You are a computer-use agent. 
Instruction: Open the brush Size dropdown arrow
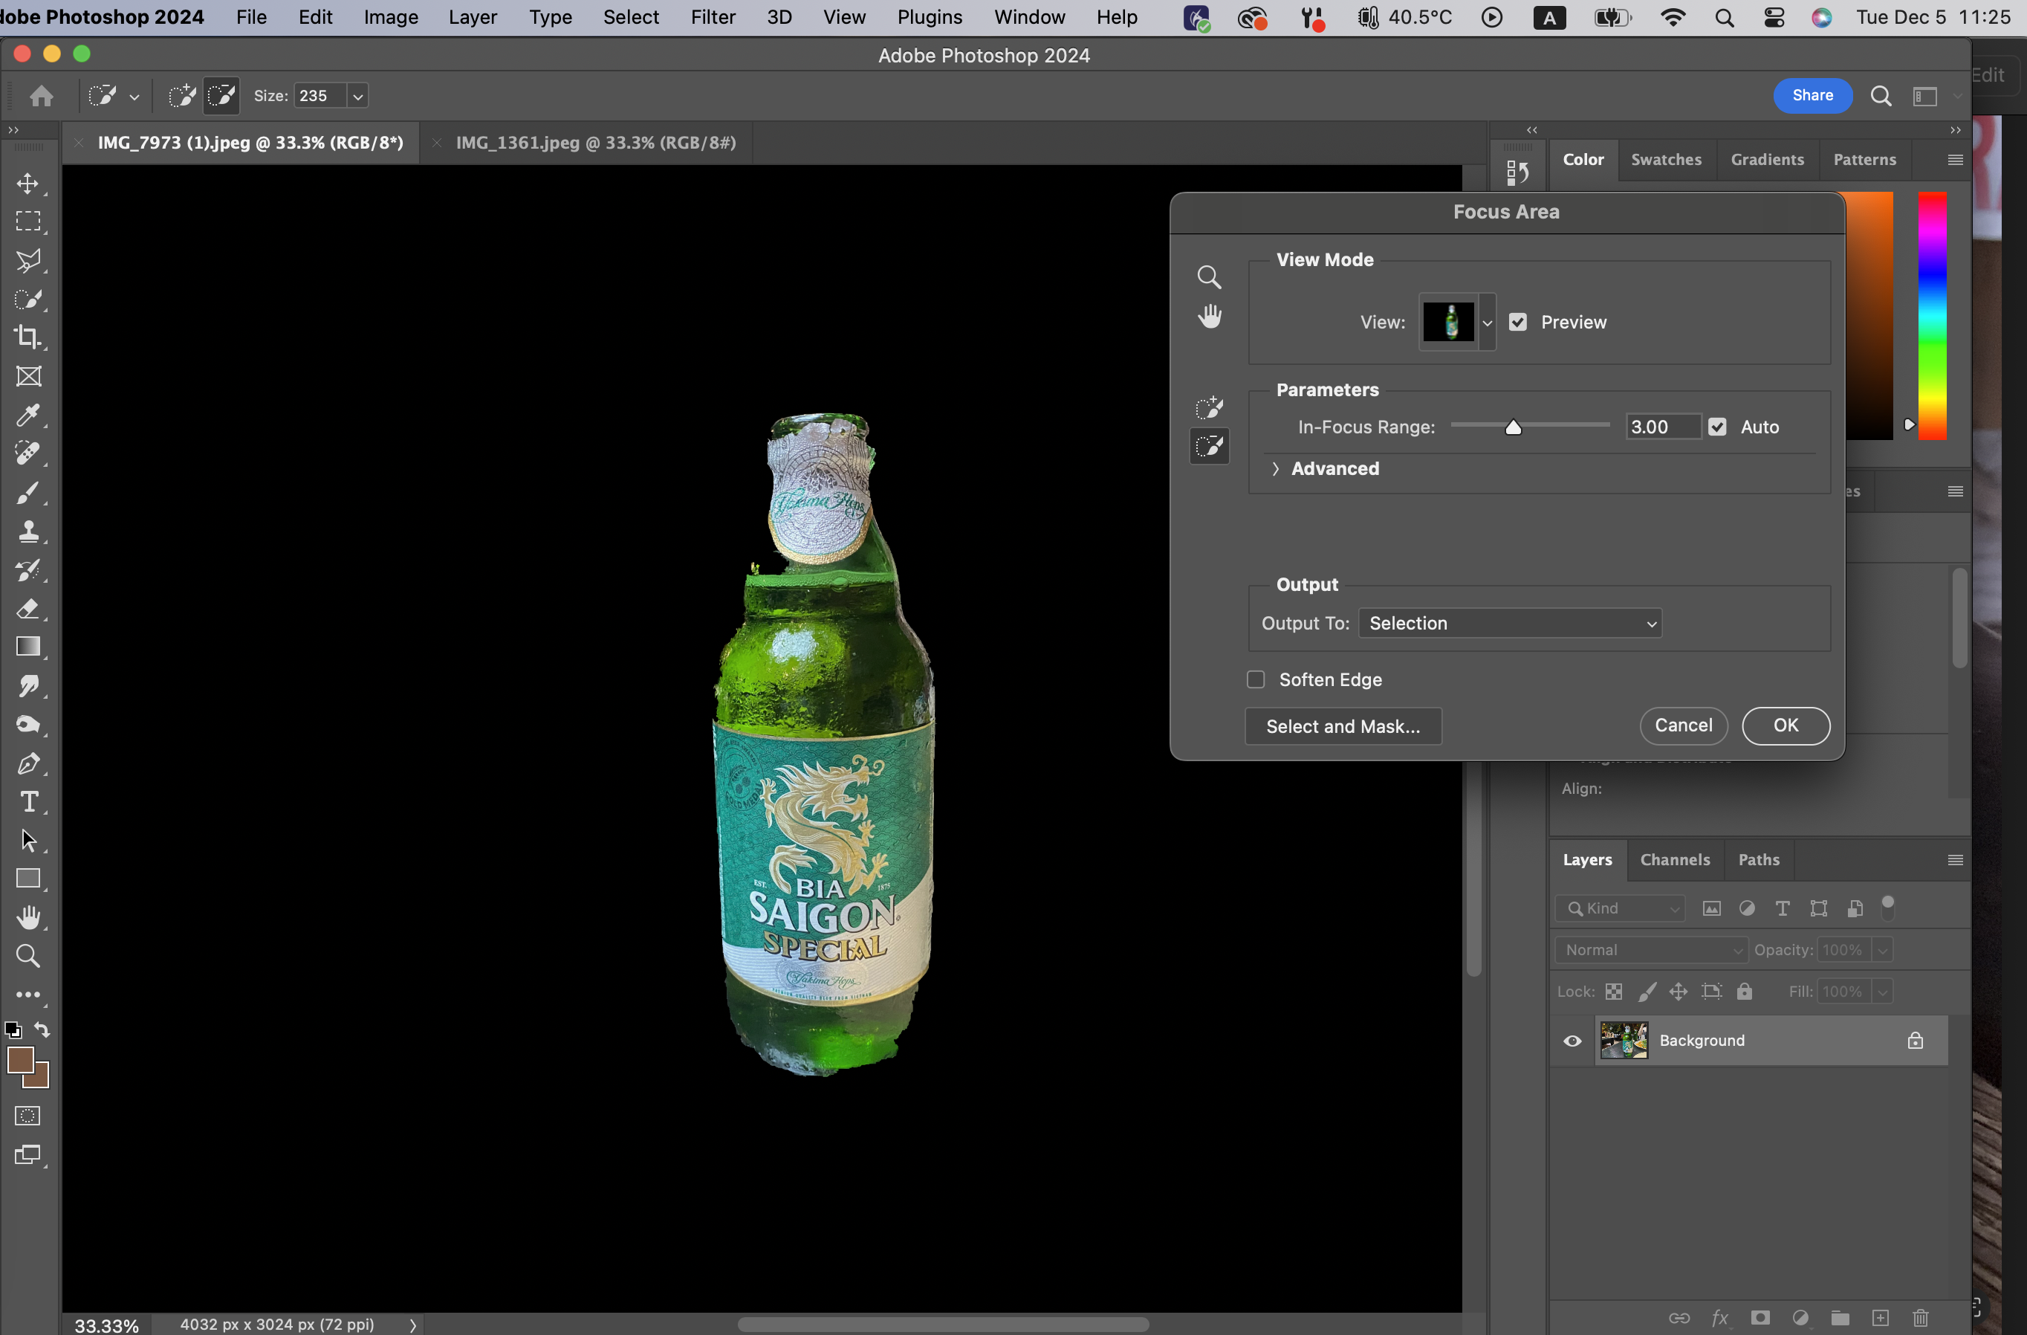[359, 97]
